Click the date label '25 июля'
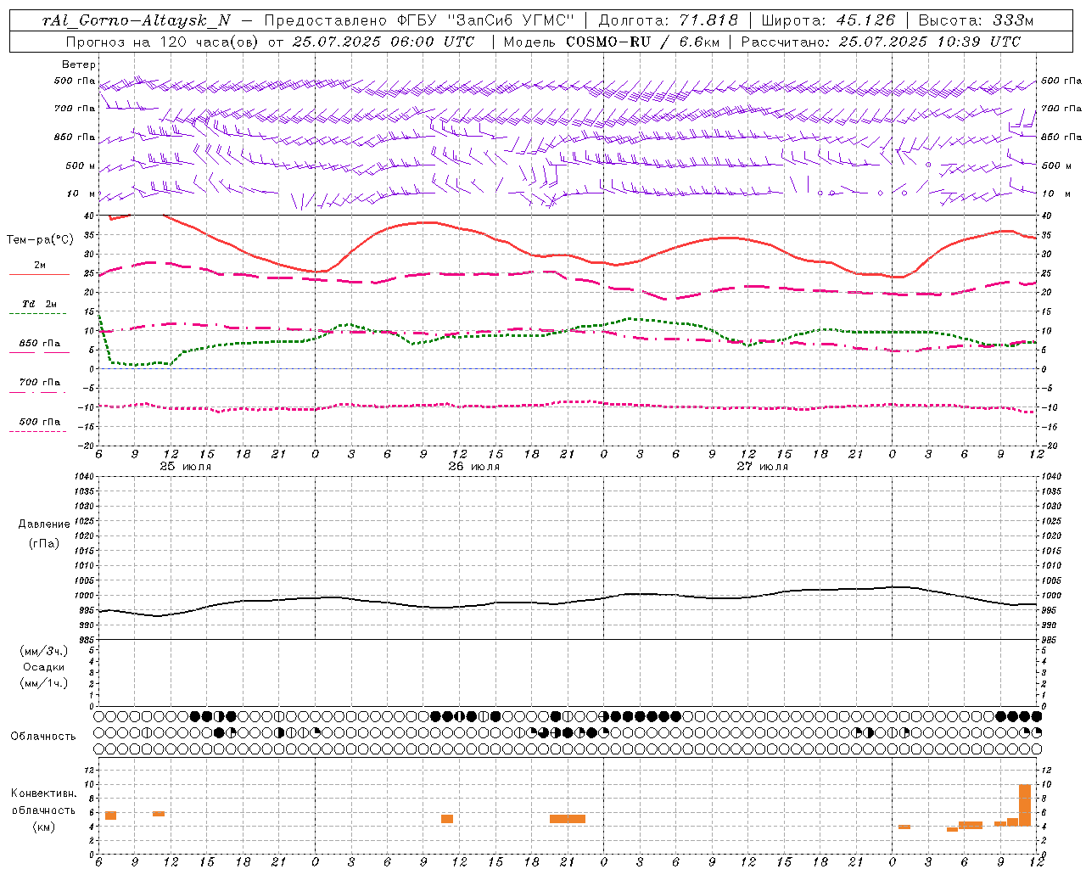 (186, 467)
